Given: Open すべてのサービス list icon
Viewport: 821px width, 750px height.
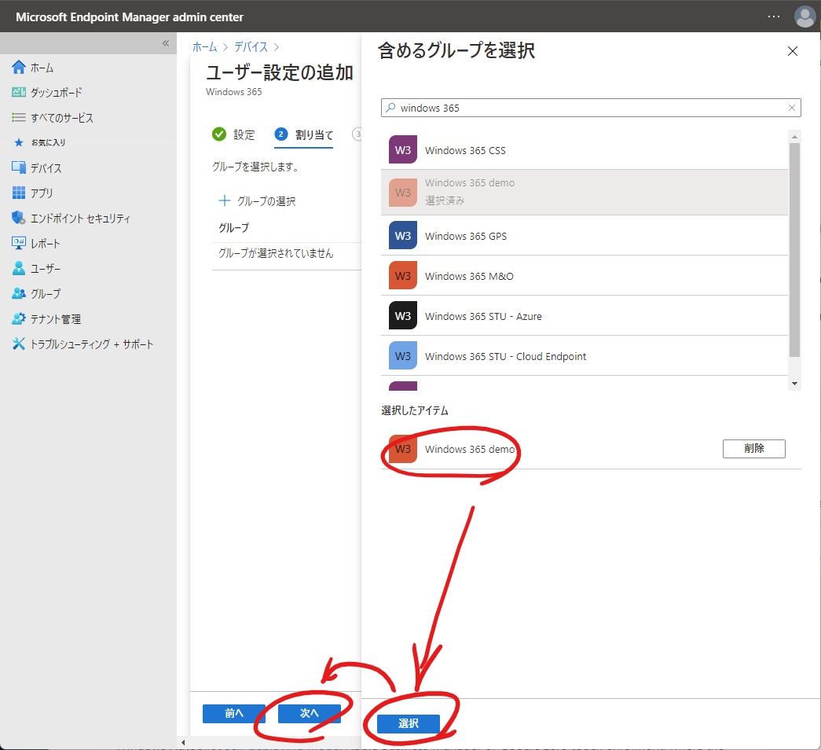Looking at the screenshot, I should click(18, 117).
